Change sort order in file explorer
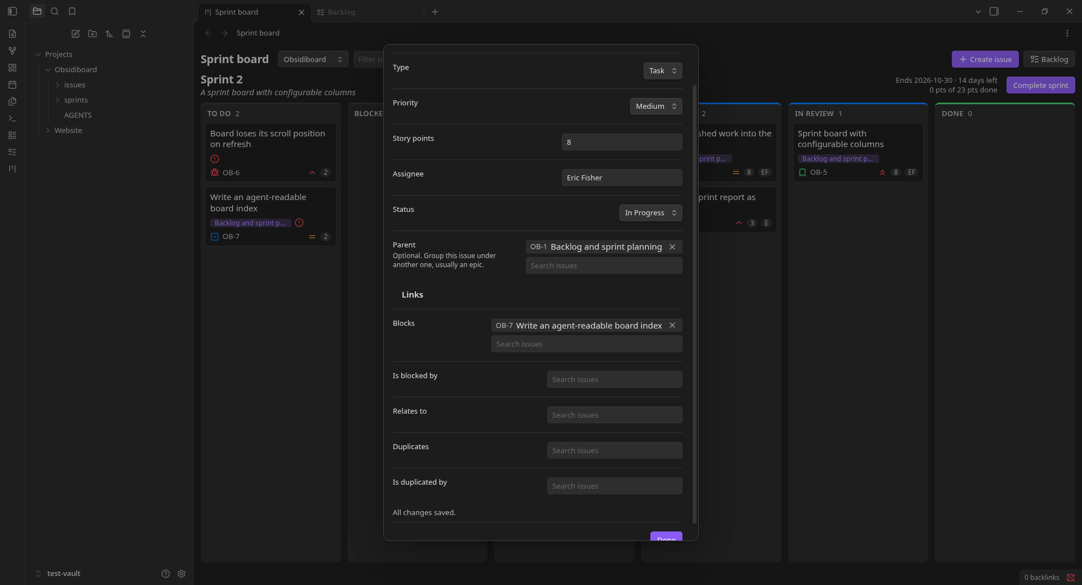Image resolution: width=1082 pixels, height=585 pixels. (x=109, y=34)
